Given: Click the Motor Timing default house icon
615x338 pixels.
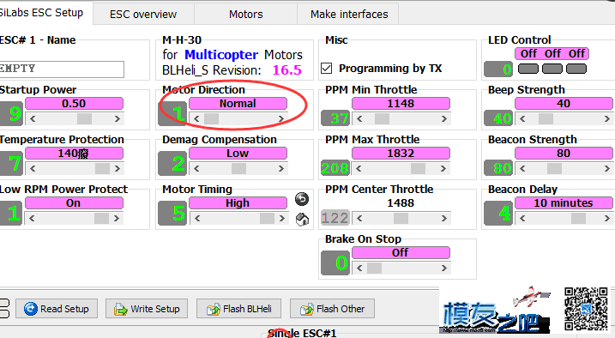Looking at the screenshot, I should pyautogui.click(x=302, y=220).
